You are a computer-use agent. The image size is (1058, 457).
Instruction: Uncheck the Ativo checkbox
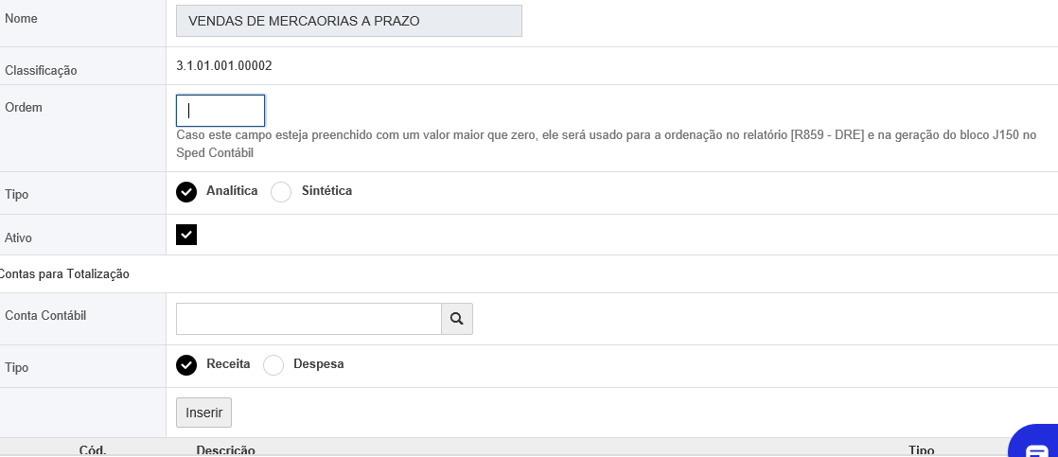[186, 235]
